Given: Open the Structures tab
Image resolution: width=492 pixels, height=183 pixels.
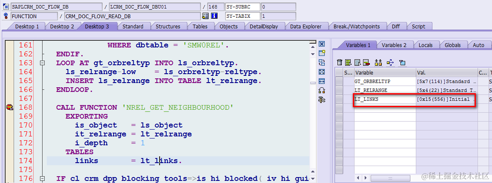Looking at the screenshot, I should click(168, 27).
